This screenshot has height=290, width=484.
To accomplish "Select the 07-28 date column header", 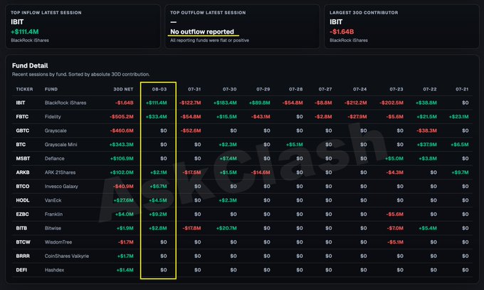I will click(x=295, y=89).
